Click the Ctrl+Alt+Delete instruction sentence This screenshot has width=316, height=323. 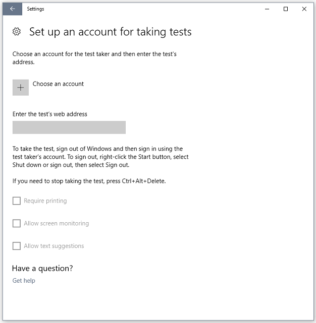(89, 181)
